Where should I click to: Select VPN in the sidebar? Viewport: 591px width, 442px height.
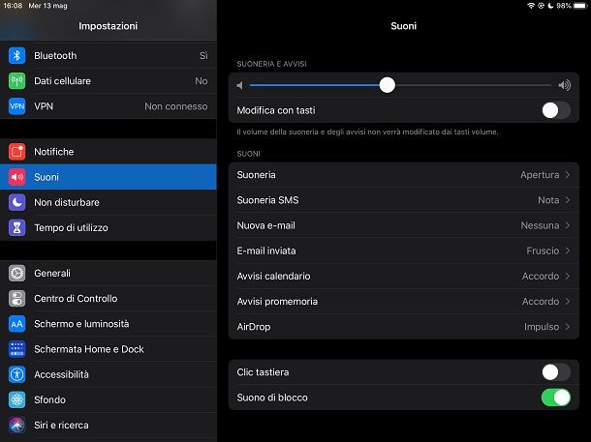coord(109,106)
